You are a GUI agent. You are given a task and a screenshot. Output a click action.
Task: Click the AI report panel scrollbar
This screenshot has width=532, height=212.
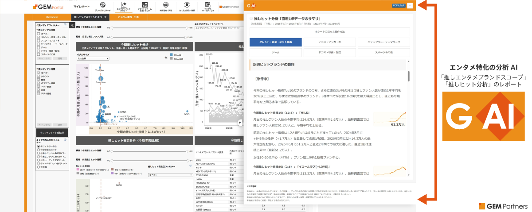(409, 76)
